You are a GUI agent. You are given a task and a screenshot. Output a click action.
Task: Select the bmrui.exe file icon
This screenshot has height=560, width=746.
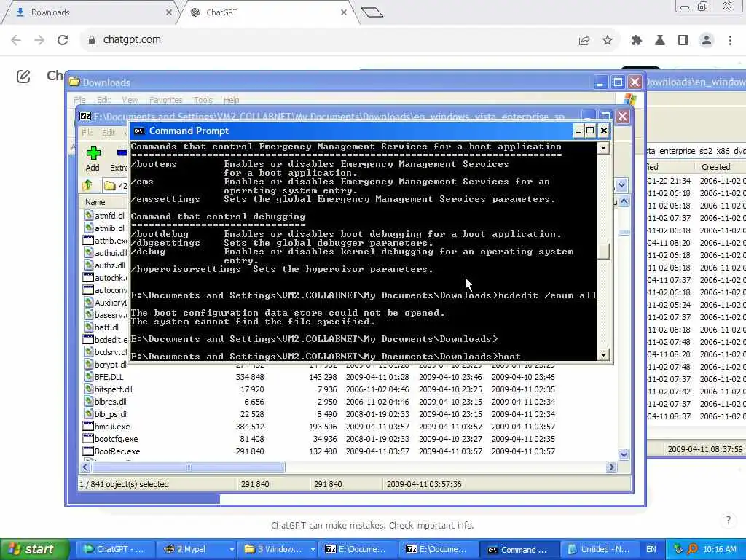point(88,426)
